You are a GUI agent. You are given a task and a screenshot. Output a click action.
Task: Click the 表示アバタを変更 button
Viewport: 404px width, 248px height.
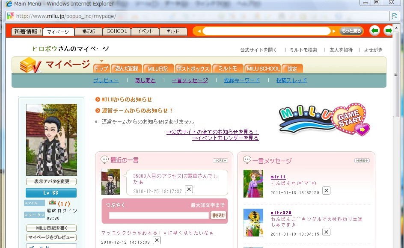(51, 181)
